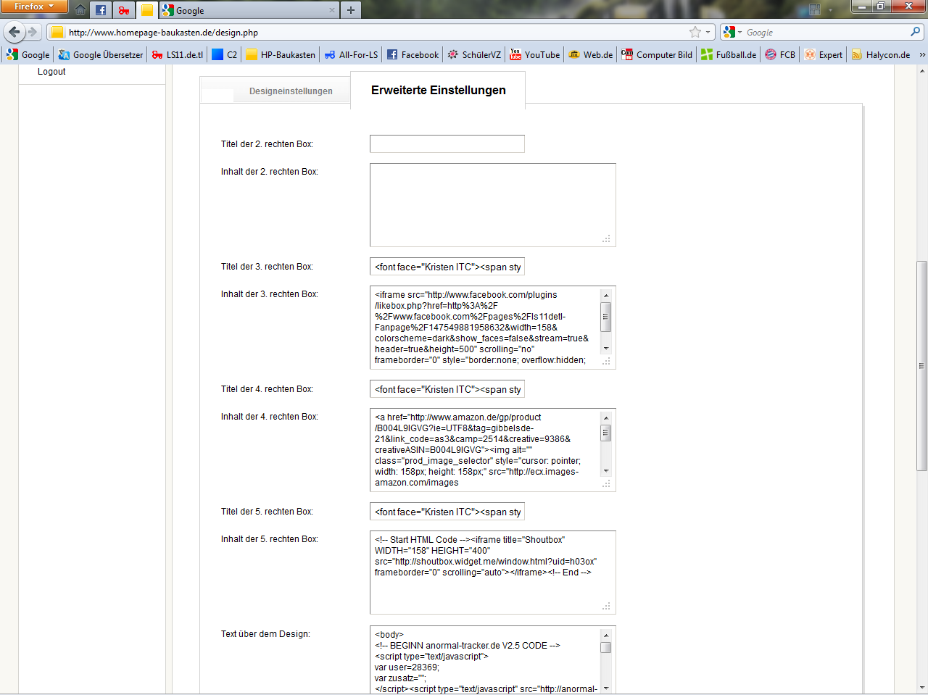Close the Google tab
The width and height of the screenshot is (928, 695).
(x=332, y=10)
